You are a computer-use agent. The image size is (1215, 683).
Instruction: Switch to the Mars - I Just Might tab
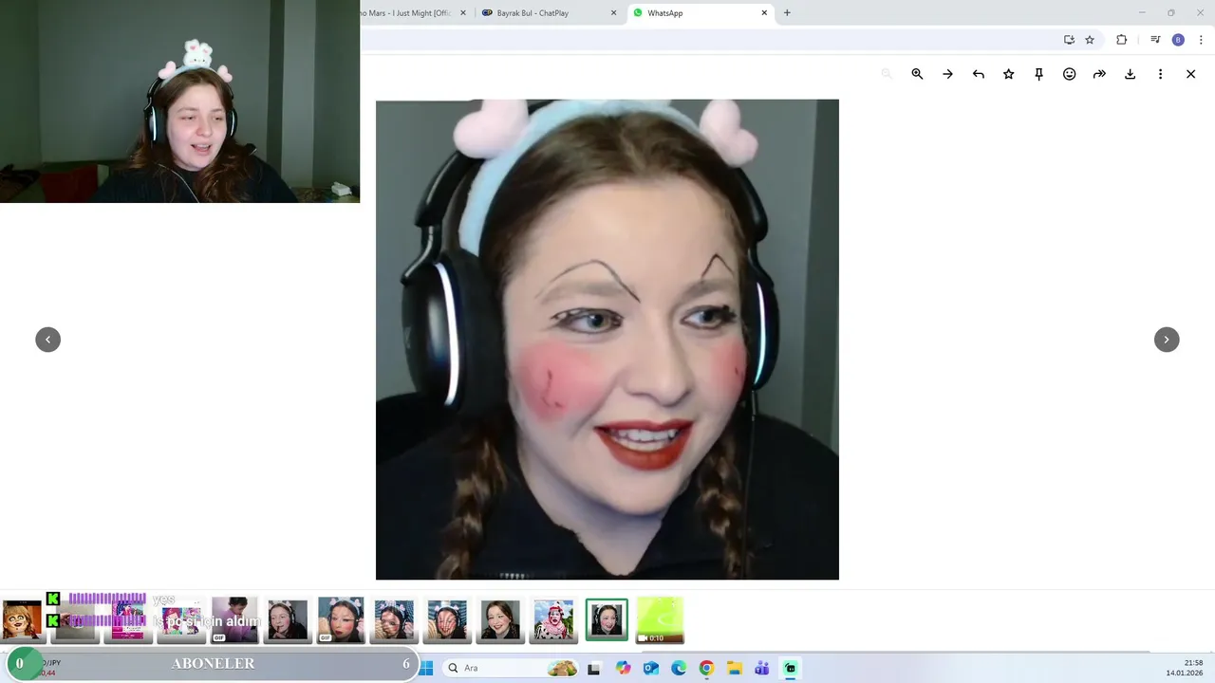(x=408, y=13)
